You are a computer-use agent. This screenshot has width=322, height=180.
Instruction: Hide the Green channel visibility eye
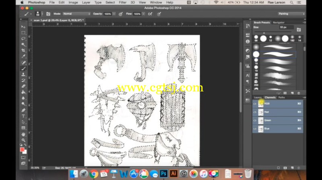point(255,121)
